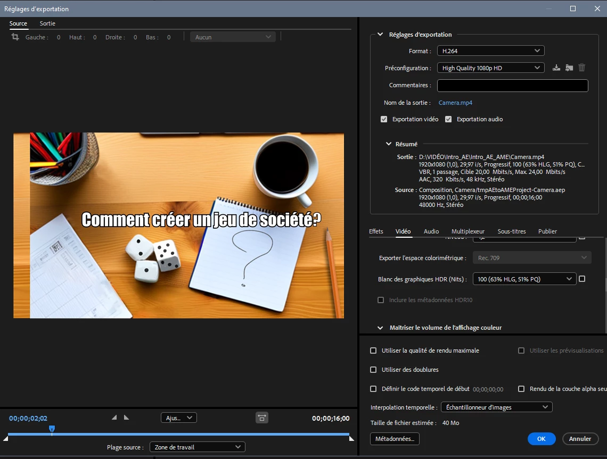Switch to the Sortie tab

(x=47, y=23)
